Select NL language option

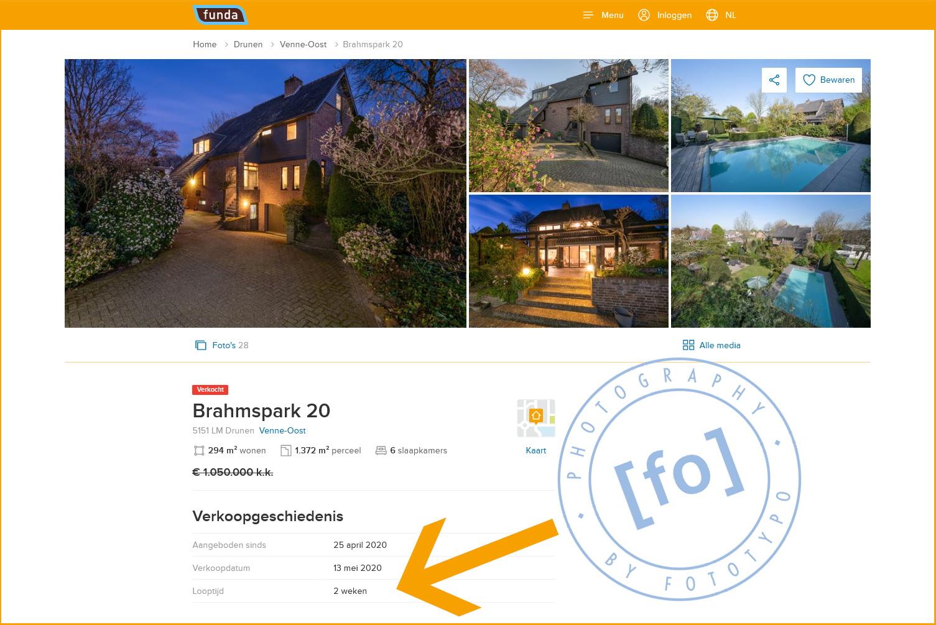tap(731, 15)
